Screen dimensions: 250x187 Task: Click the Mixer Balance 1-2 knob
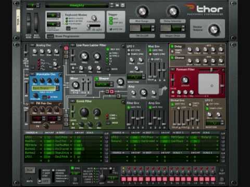76,85
